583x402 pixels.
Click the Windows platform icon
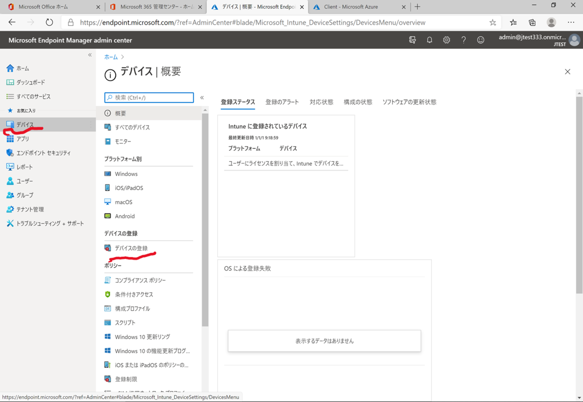[x=108, y=174]
